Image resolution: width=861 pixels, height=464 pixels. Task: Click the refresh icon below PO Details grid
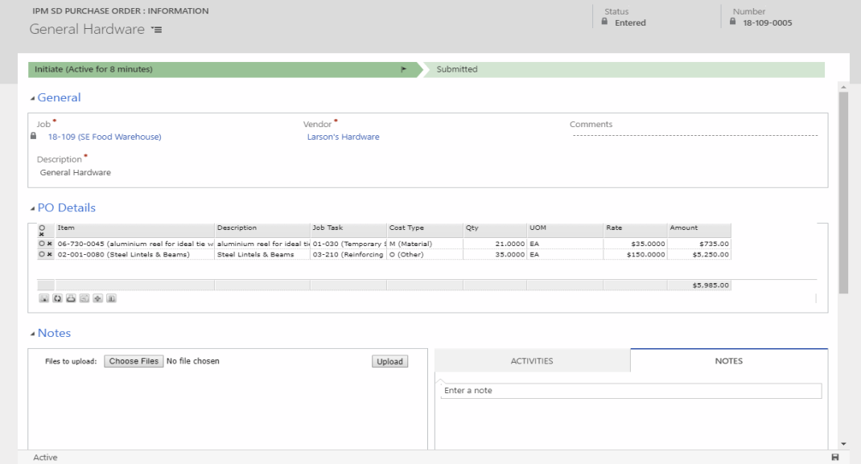(57, 298)
